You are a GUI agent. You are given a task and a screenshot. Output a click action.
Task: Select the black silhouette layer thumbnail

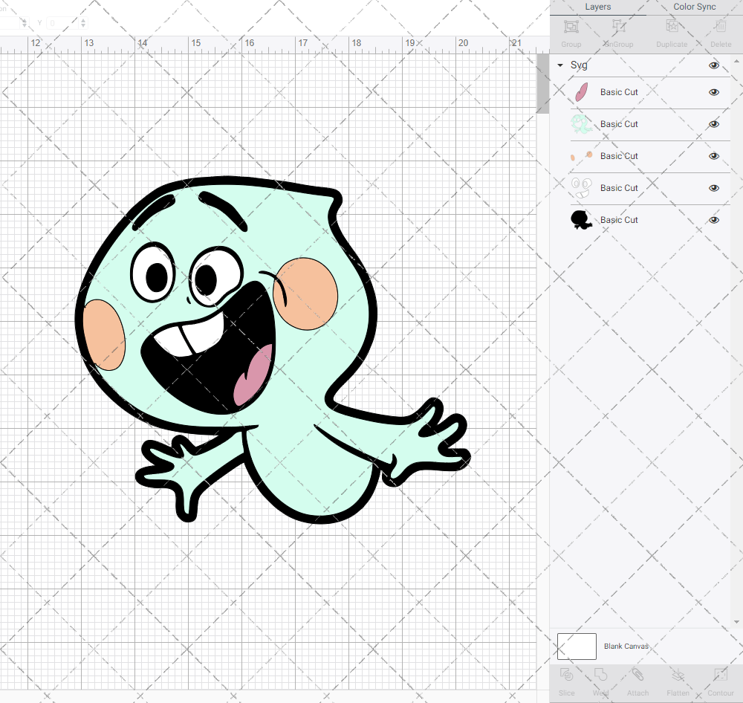(x=582, y=220)
